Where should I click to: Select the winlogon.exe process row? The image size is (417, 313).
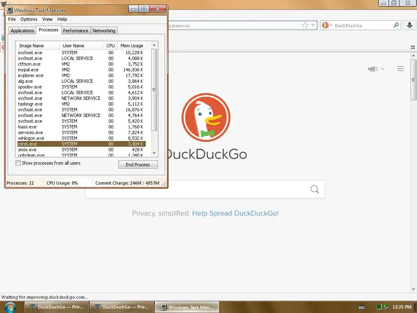pos(81,138)
